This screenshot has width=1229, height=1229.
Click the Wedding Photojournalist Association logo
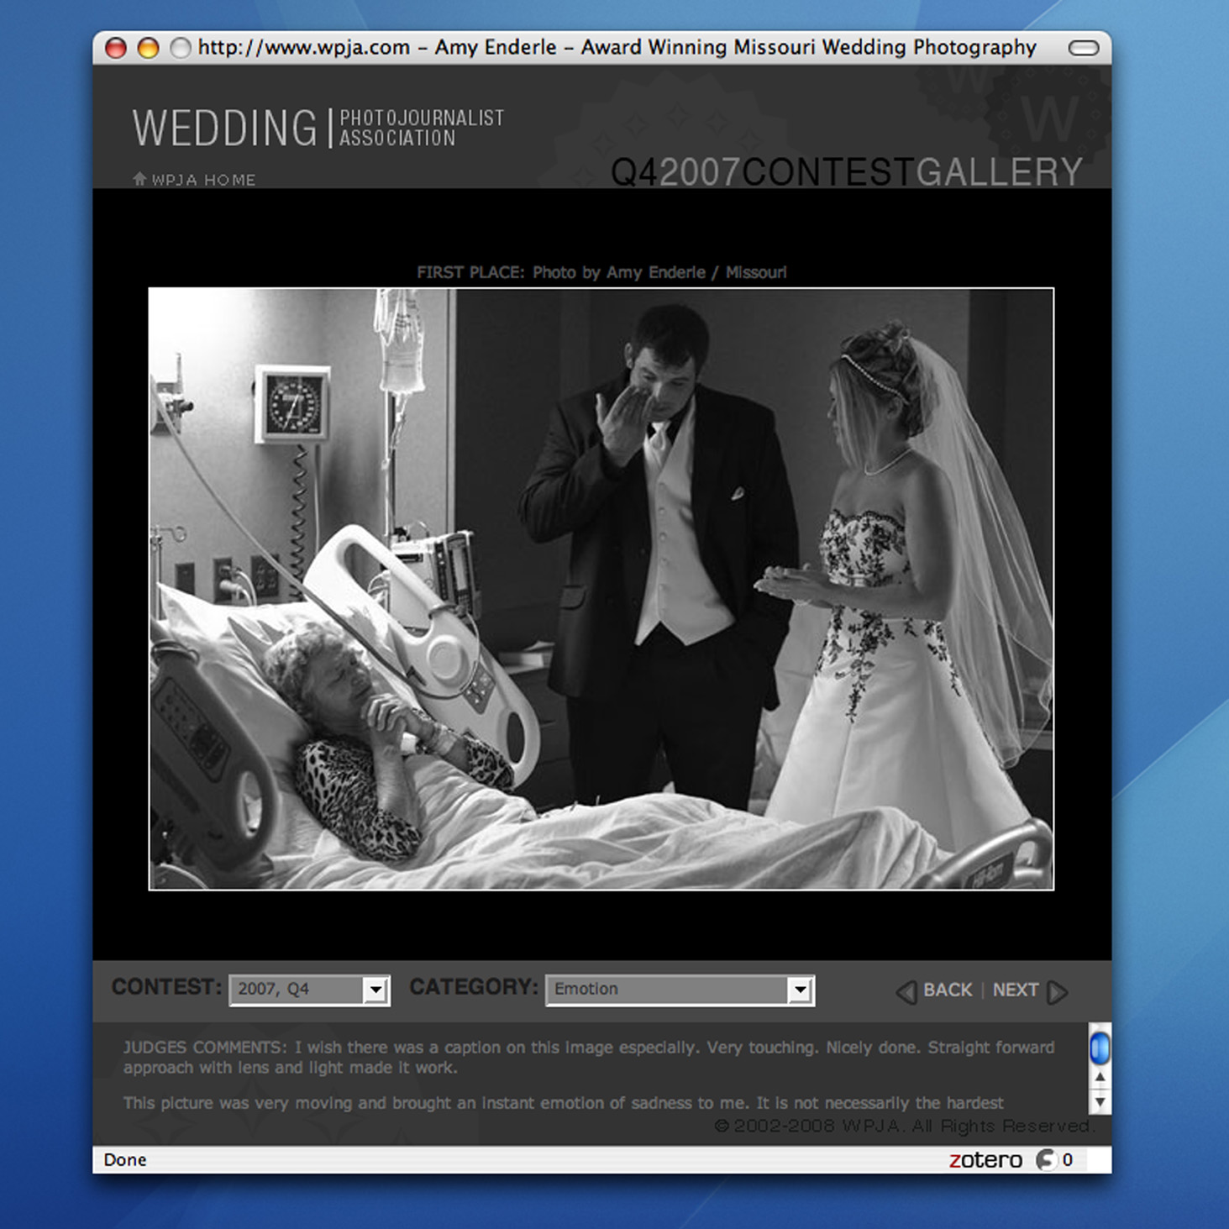[318, 128]
